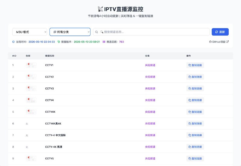
Task: Click the CCTV3 channel logo
Action: 31,89
